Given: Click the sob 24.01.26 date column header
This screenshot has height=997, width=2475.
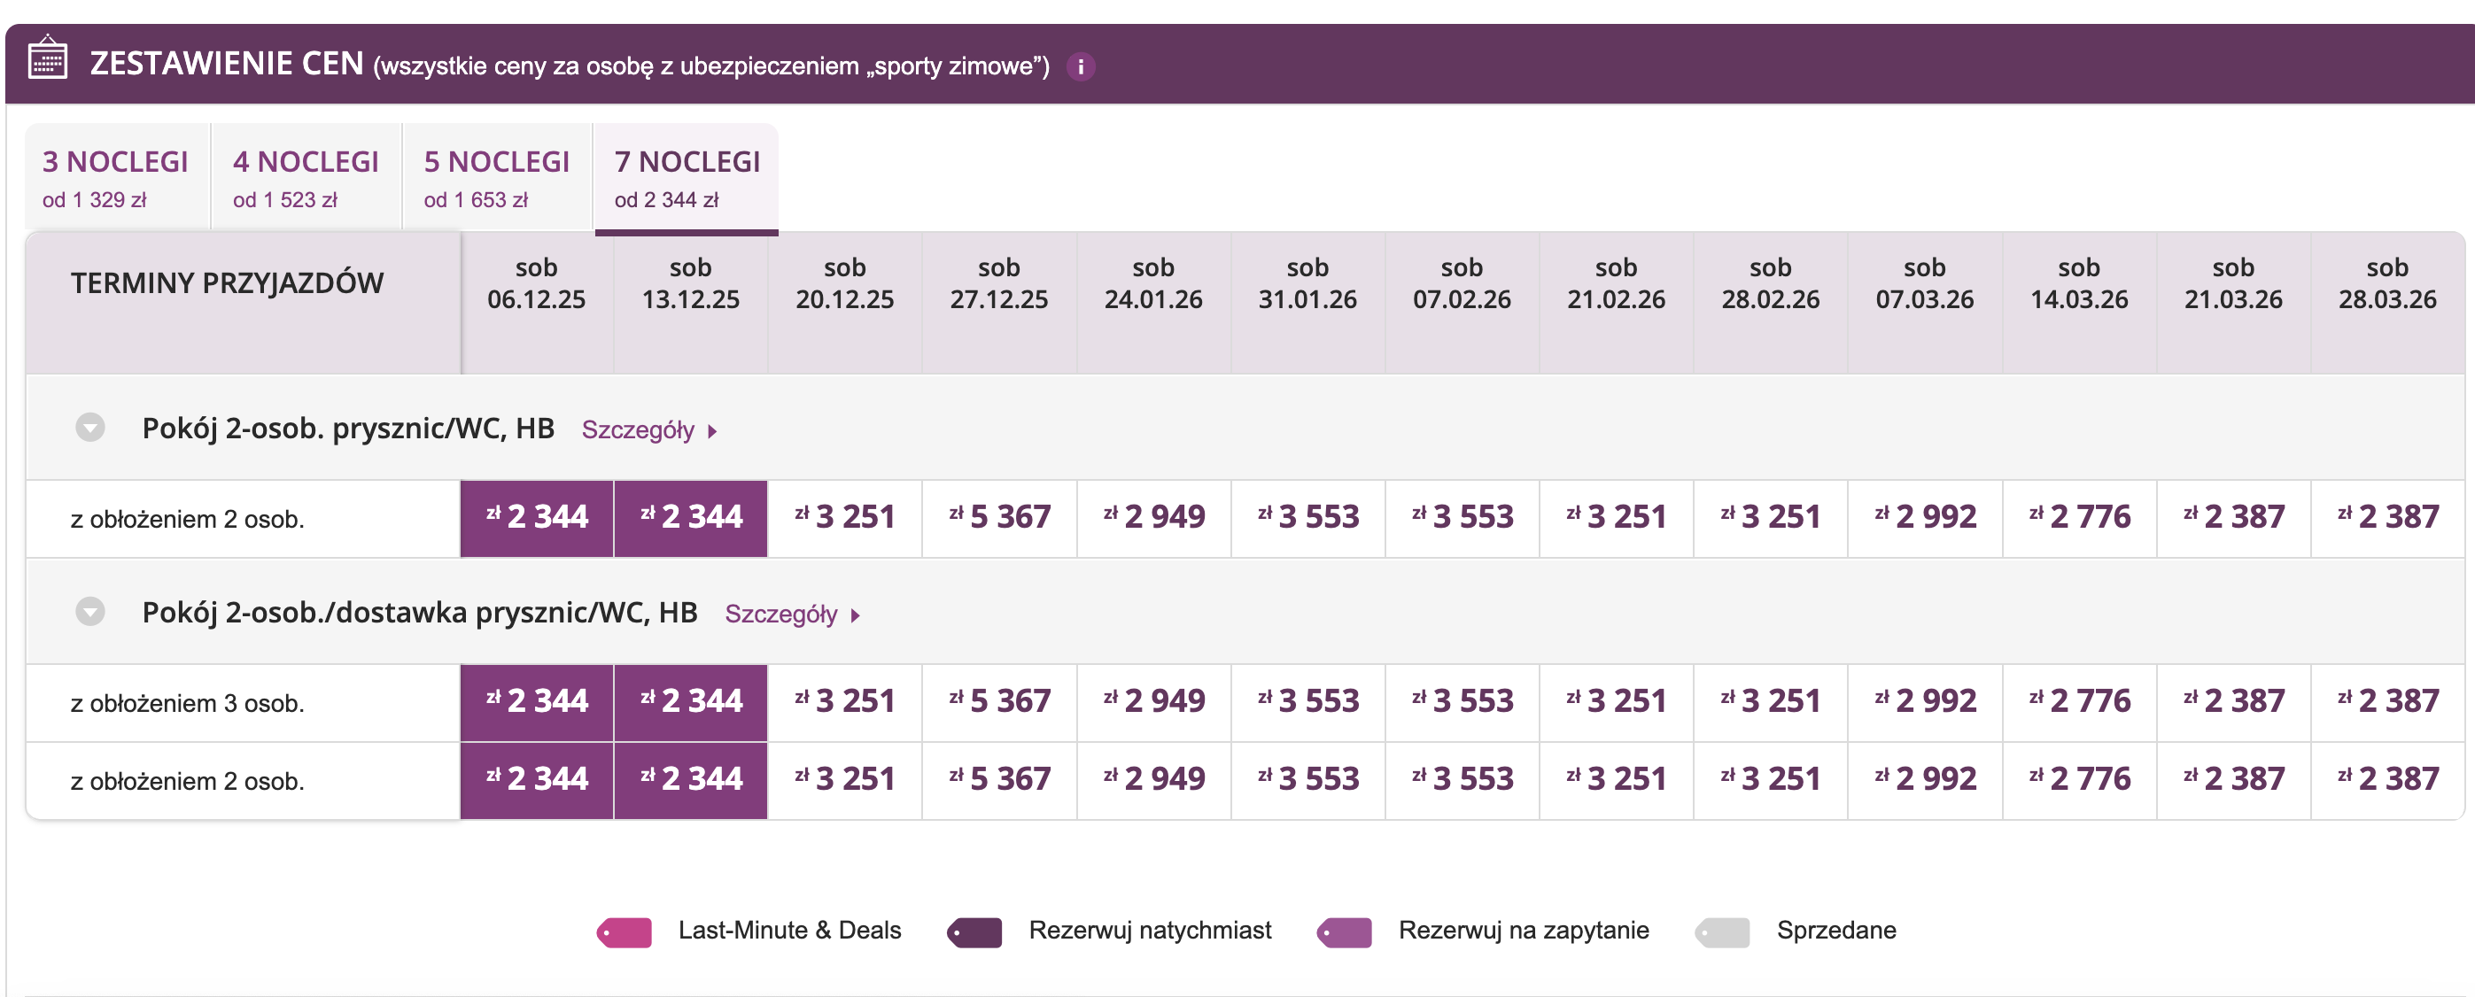Looking at the screenshot, I should point(1153,283).
